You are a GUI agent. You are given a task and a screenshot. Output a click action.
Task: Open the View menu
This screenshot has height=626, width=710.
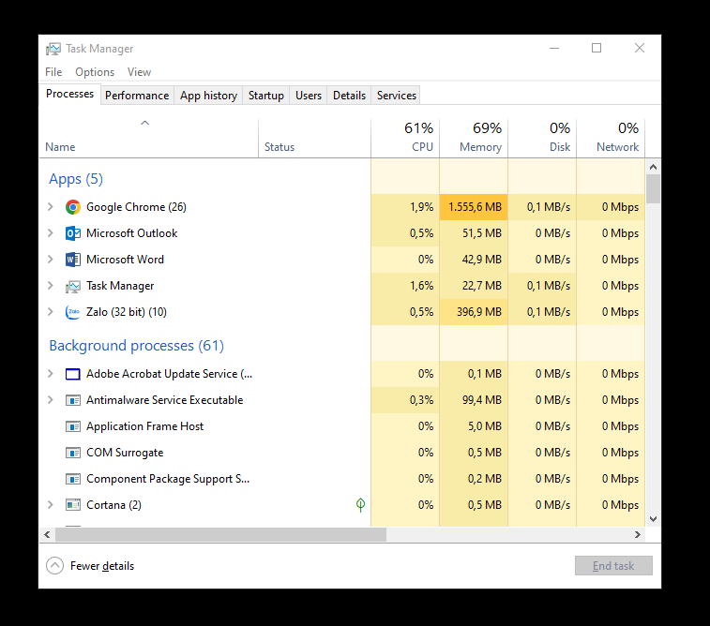139,72
